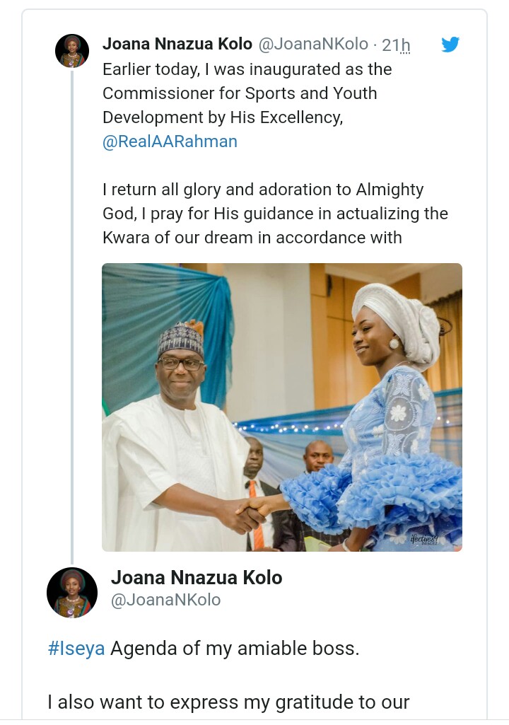Click the 21h timestamp
Screen dimensions: 509x725
pos(396,45)
